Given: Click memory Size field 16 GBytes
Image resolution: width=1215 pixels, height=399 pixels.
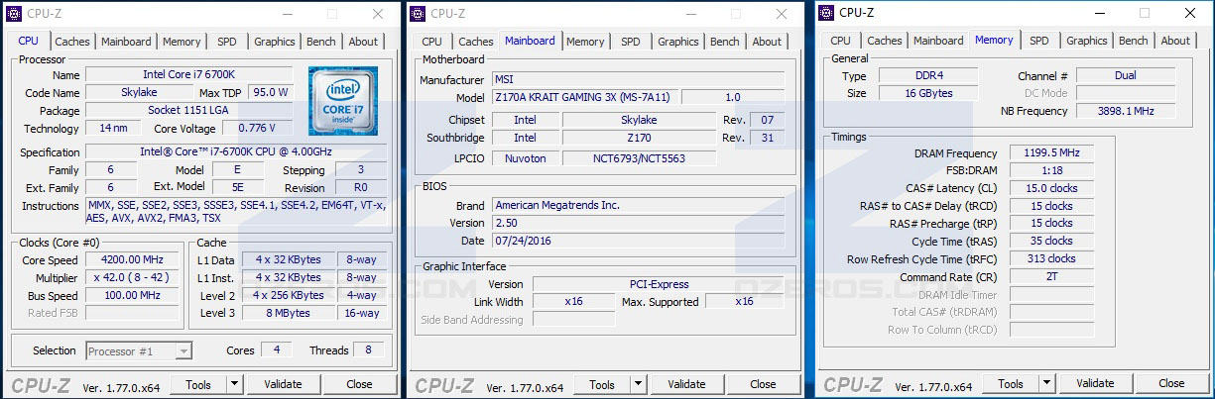Looking at the screenshot, I should 928,93.
